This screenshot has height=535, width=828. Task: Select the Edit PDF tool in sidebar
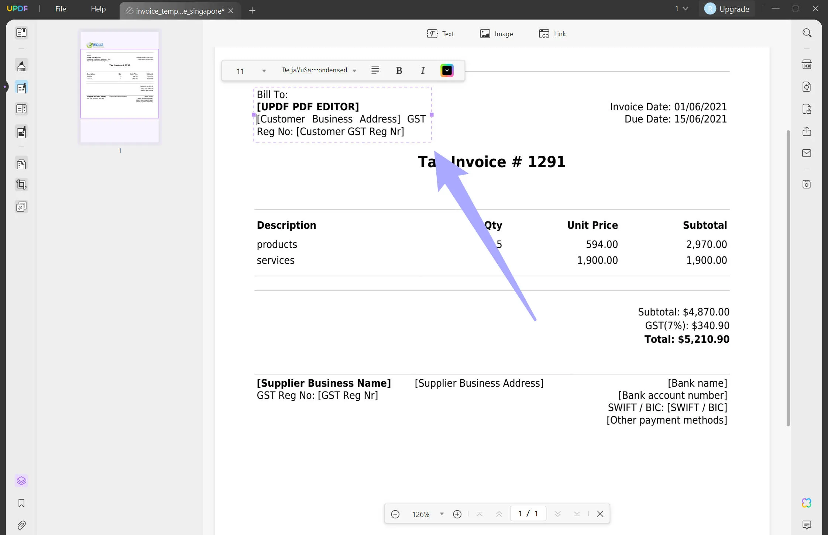click(x=21, y=87)
